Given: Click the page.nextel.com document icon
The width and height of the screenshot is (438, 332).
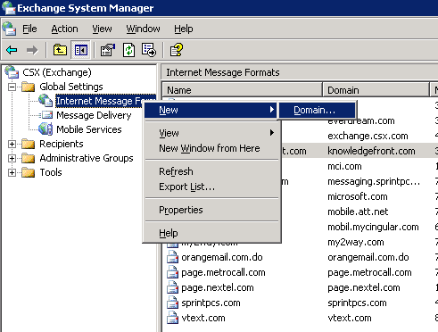Looking at the screenshot, I should pyautogui.click(x=172, y=287).
